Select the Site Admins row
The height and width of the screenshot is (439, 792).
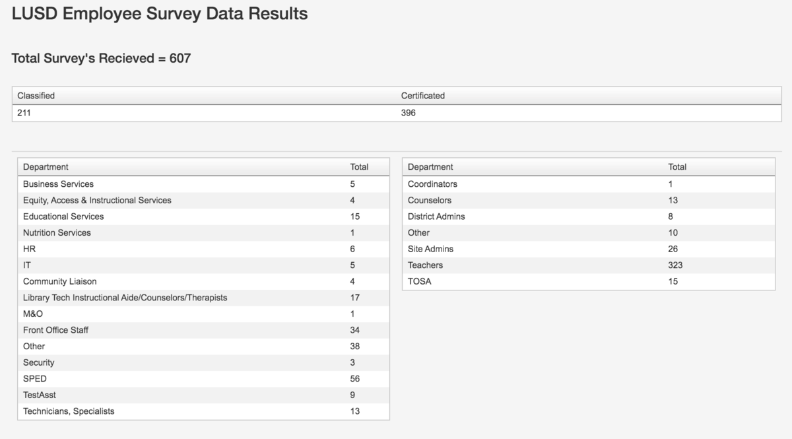click(x=589, y=249)
